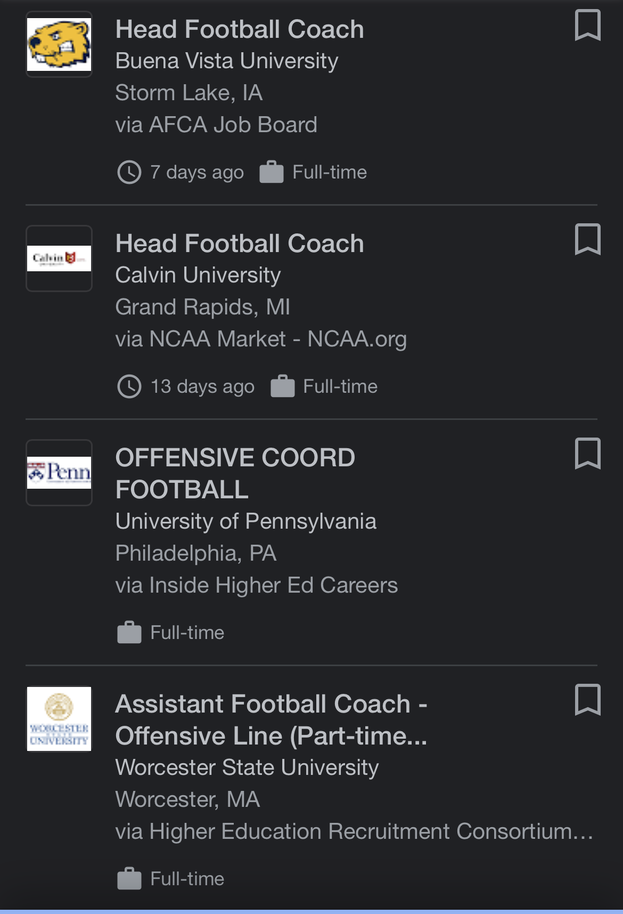Viewport: 623px width, 914px height.
Task: Click the clock icon beside 7 days ago
Action: [129, 172]
